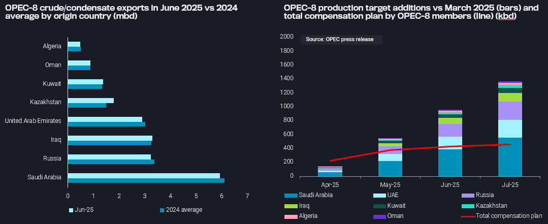Click the 2024 average legend swatch
This screenshot has height=224, width=548.
[162, 210]
